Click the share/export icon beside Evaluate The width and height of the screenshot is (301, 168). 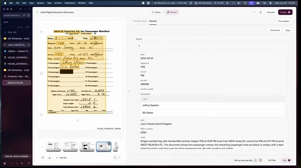pos(261,12)
